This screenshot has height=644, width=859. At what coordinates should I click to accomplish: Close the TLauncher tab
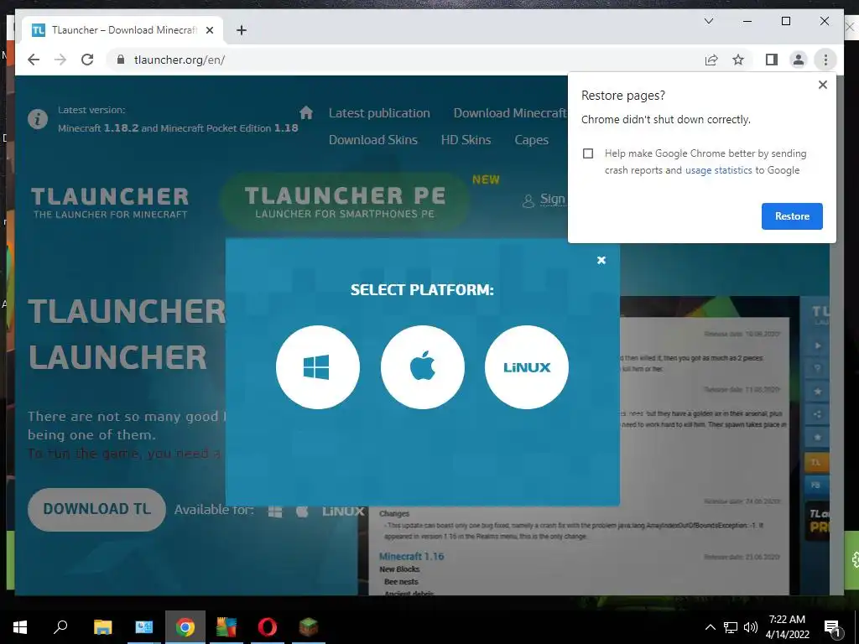(x=209, y=30)
